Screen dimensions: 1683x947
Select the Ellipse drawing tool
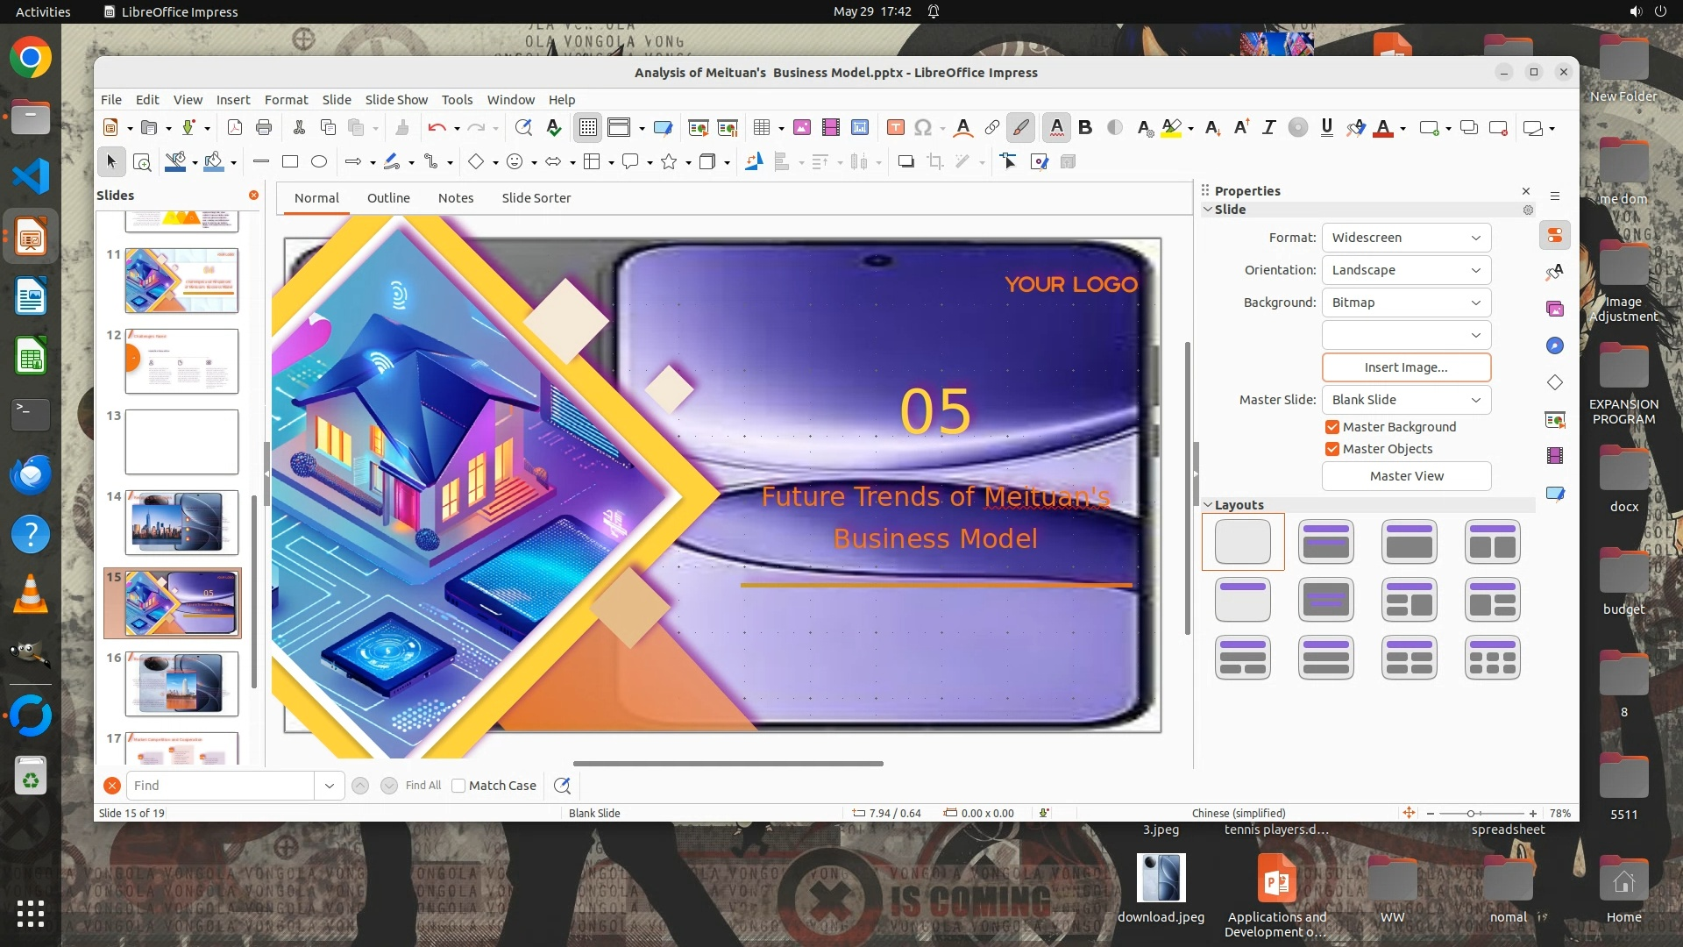pos(319,162)
